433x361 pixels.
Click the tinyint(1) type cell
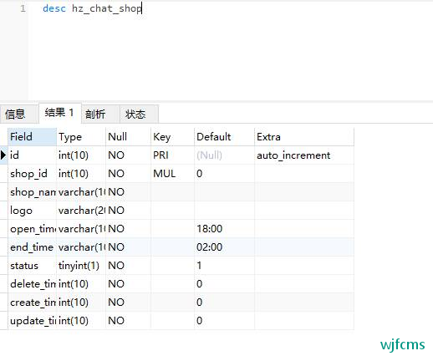point(81,266)
